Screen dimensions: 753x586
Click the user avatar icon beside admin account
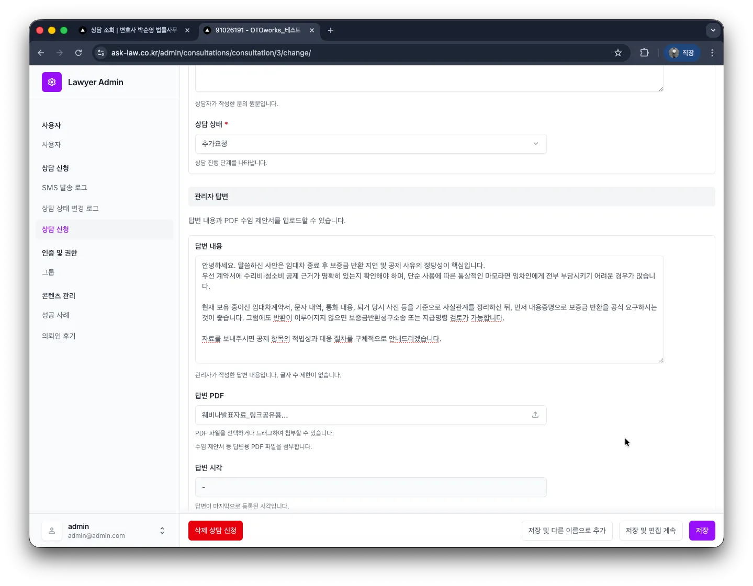pos(51,531)
